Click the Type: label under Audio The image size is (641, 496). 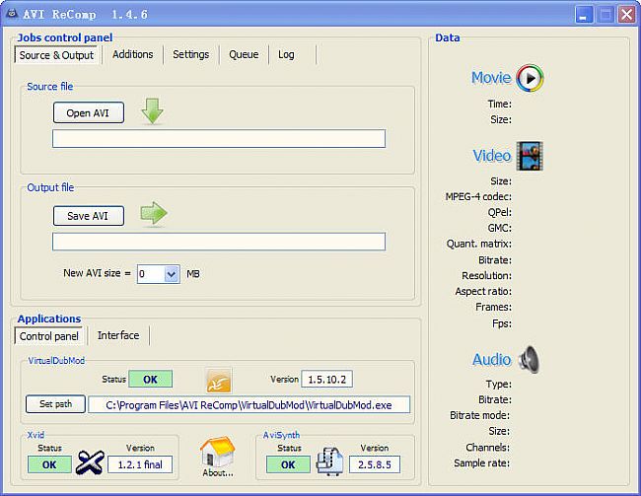coord(499,384)
